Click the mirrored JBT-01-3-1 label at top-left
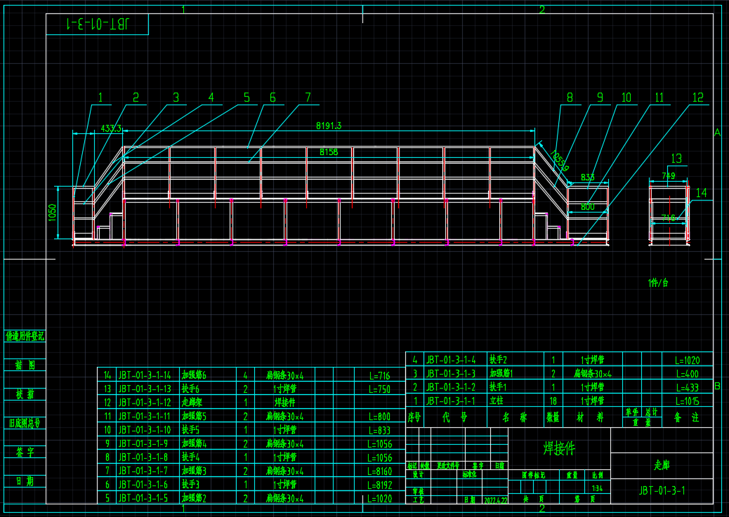 pos(97,24)
